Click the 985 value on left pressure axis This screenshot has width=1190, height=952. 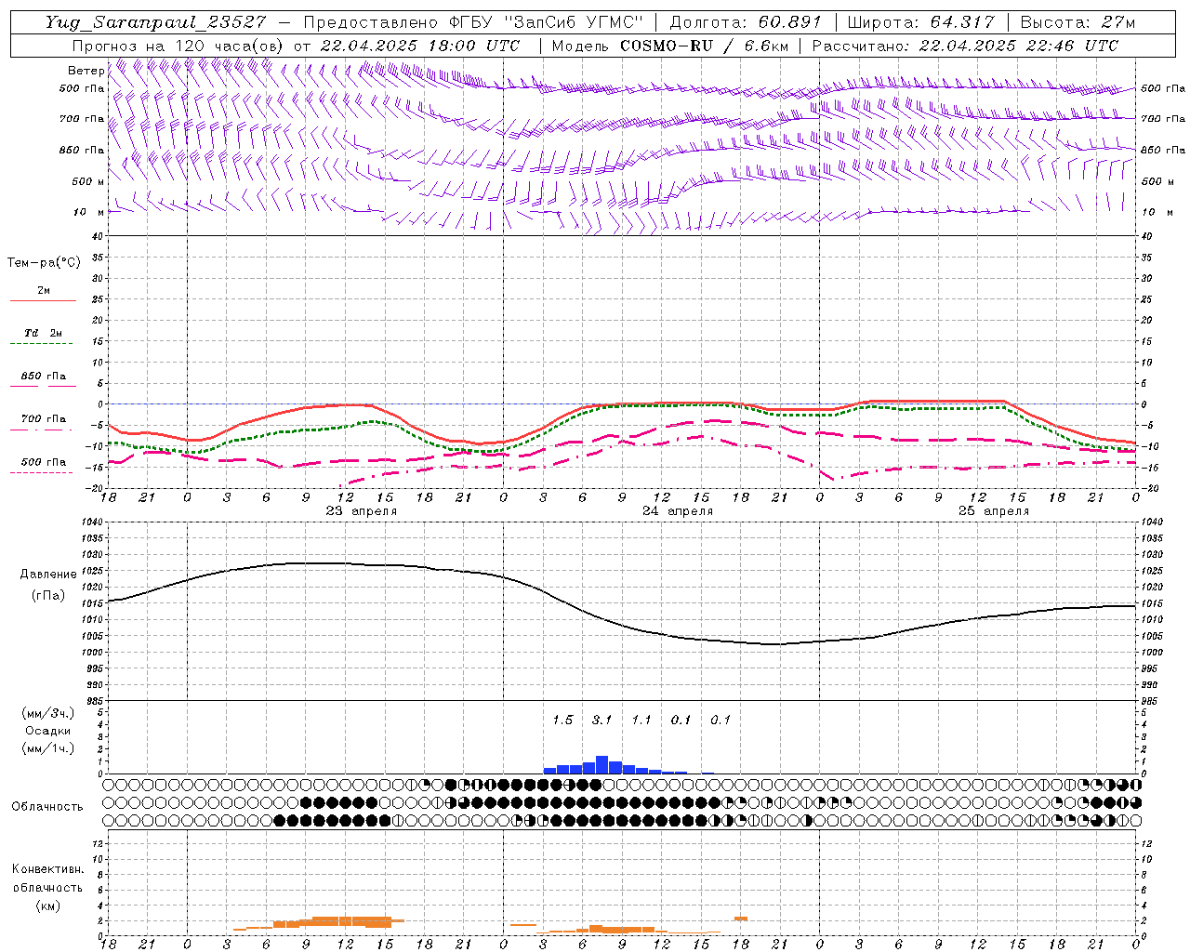coord(96,701)
